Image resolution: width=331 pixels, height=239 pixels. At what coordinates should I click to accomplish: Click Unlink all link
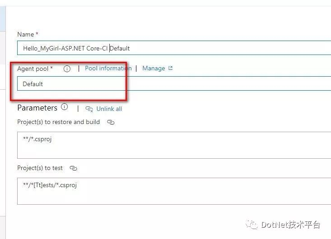109,109
